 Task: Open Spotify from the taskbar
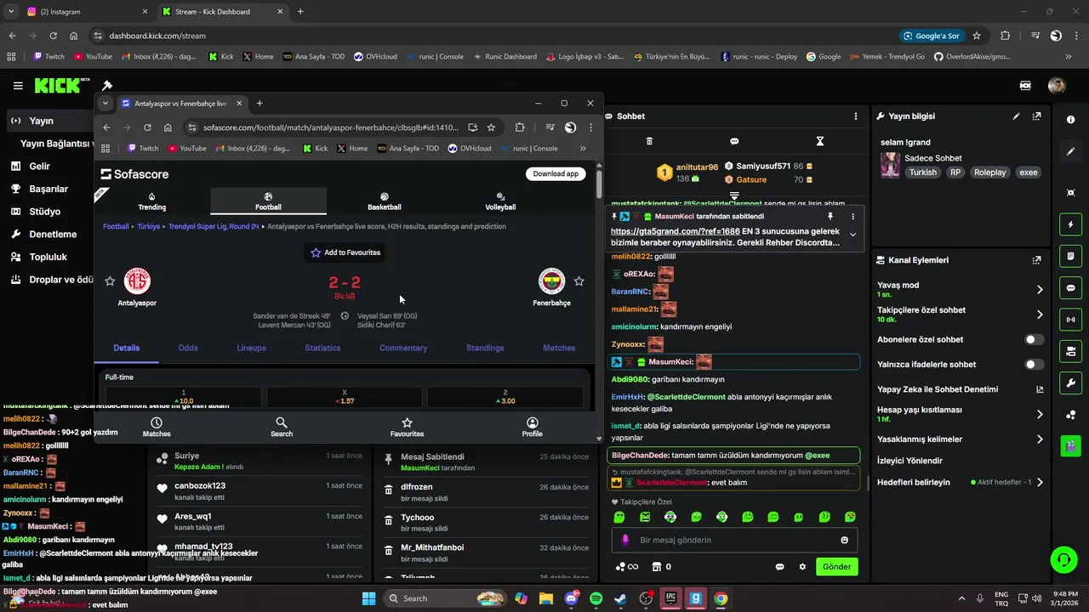coord(596,598)
